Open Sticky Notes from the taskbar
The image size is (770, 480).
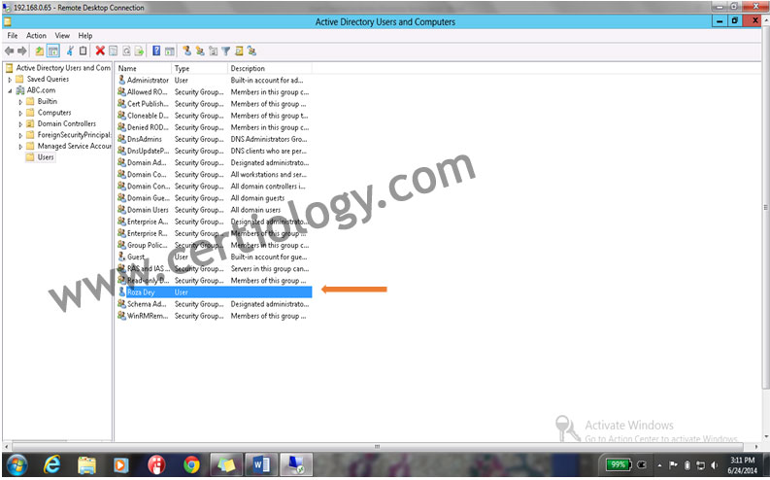[x=226, y=464]
